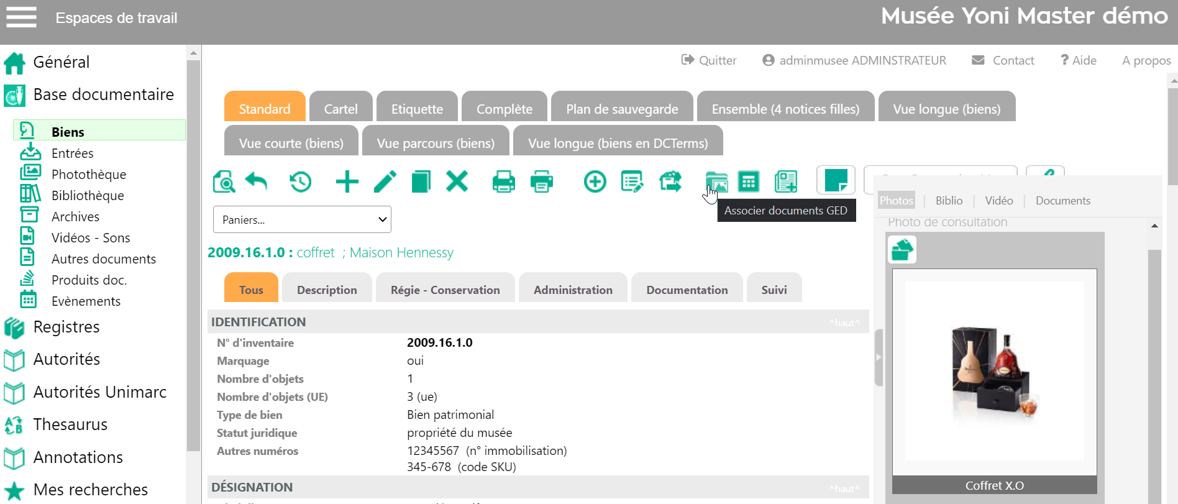
Task: Click the calculator grid icon in toolbar
Action: point(748,182)
